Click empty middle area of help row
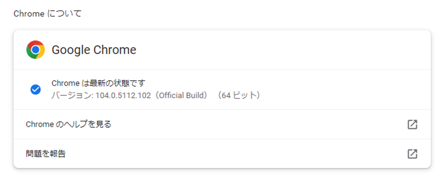 coord(256,124)
